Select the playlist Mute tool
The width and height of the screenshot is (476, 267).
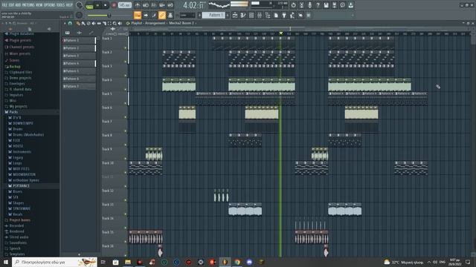click(94, 23)
